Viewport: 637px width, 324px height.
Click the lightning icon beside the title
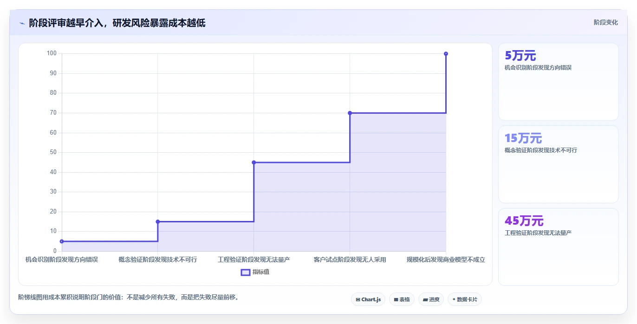(x=22, y=23)
